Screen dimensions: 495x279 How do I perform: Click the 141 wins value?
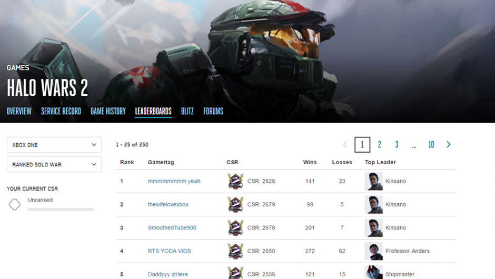coord(310,181)
